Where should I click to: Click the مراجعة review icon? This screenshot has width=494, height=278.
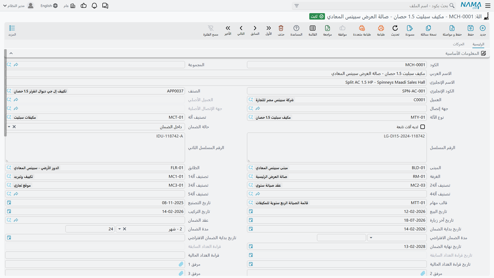328,30
